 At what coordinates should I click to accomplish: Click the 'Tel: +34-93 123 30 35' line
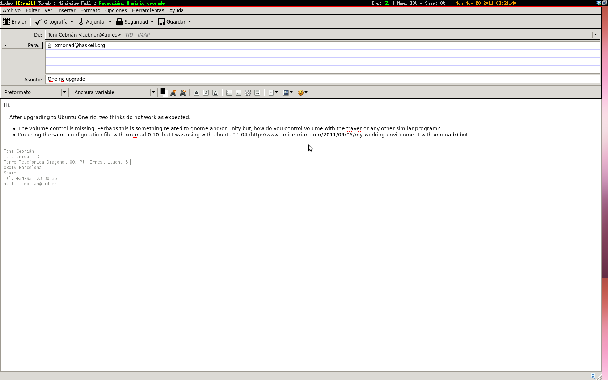(x=30, y=178)
